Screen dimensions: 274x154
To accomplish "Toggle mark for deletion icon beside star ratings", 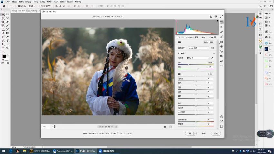I will point(116,127).
